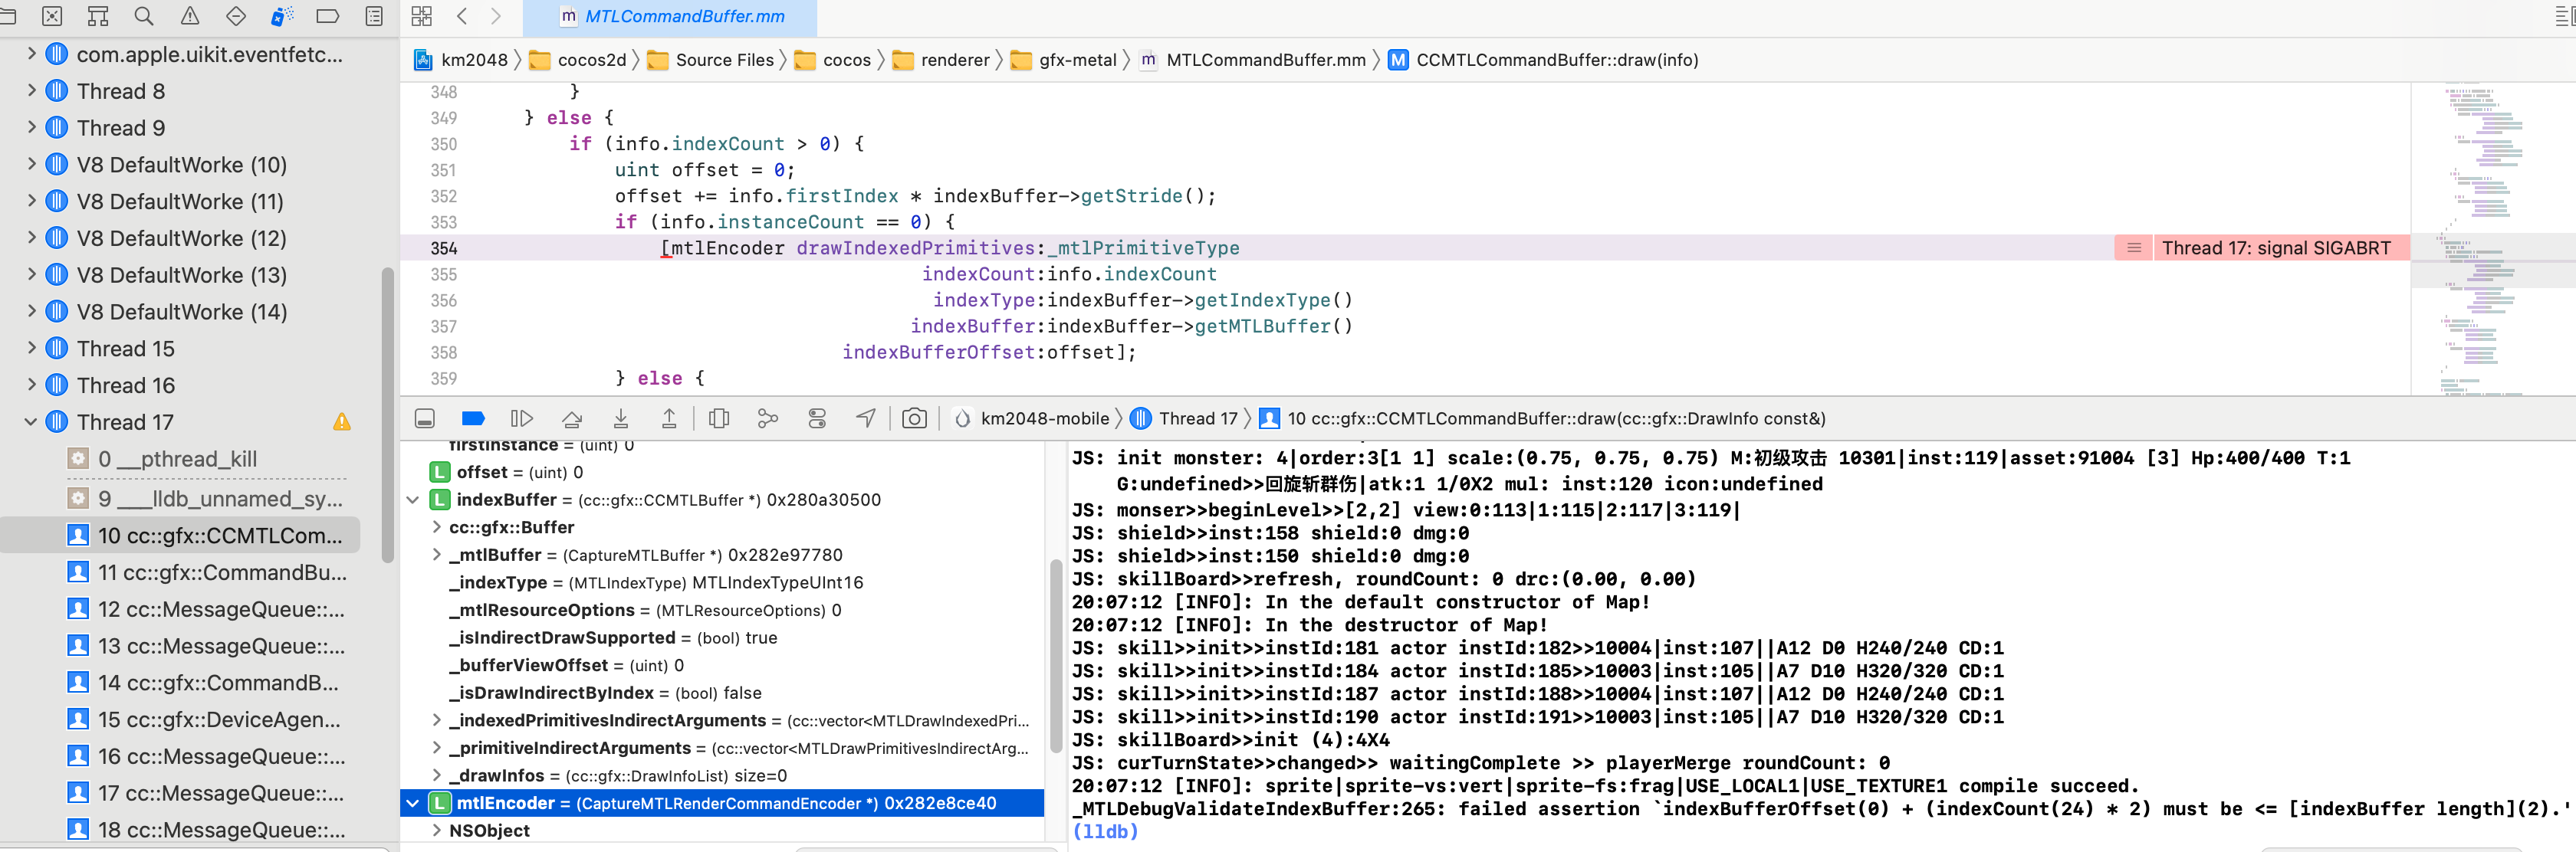Hide the debug area toggle
2576x852 pixels.
(x=425, y=418)
